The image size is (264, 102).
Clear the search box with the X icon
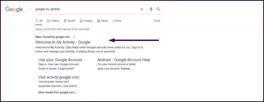click(142, 9)
